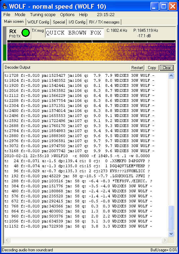
Task: Switch to the Main screen tab
Action: pyautogui.click(x=14, y=21)
